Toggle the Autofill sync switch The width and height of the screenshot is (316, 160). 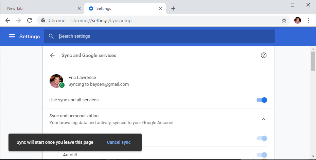click(x=262, y=155)
